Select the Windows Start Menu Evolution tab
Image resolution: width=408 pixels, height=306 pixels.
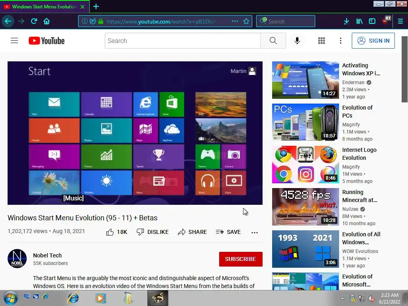pyautogui.click(x=45, y=6)
